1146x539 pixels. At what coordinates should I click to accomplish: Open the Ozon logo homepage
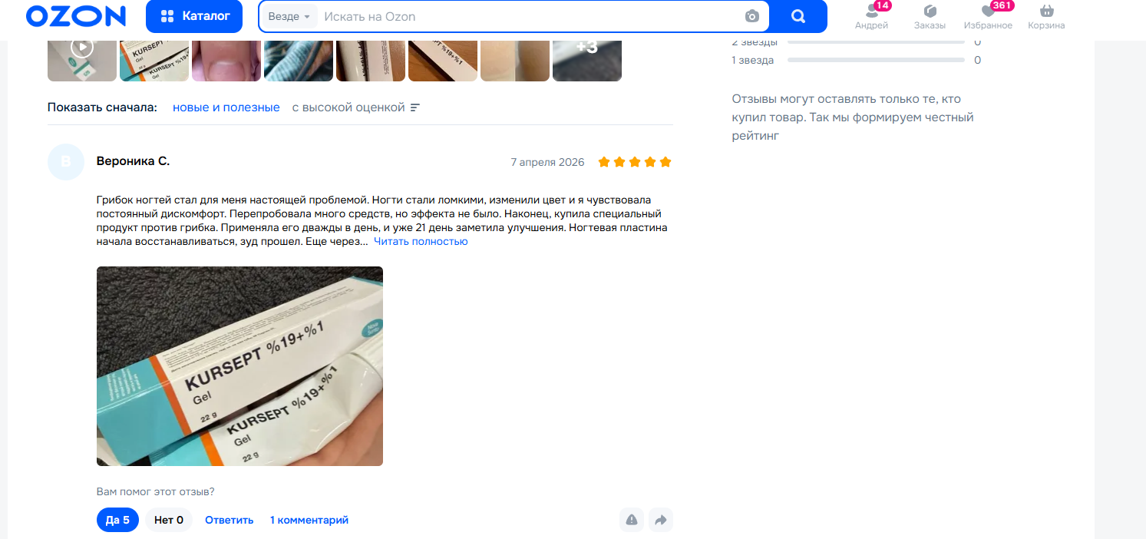[x=76, y=16]
